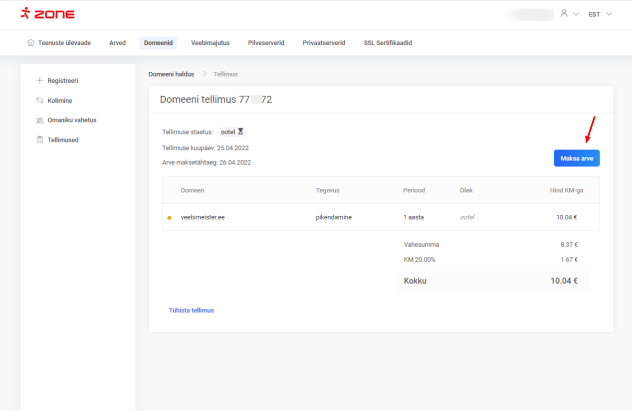Navigate to Domeeni haldus breadcrumb
The height and width of the screenshot is (411, 632).
(171, 74)
